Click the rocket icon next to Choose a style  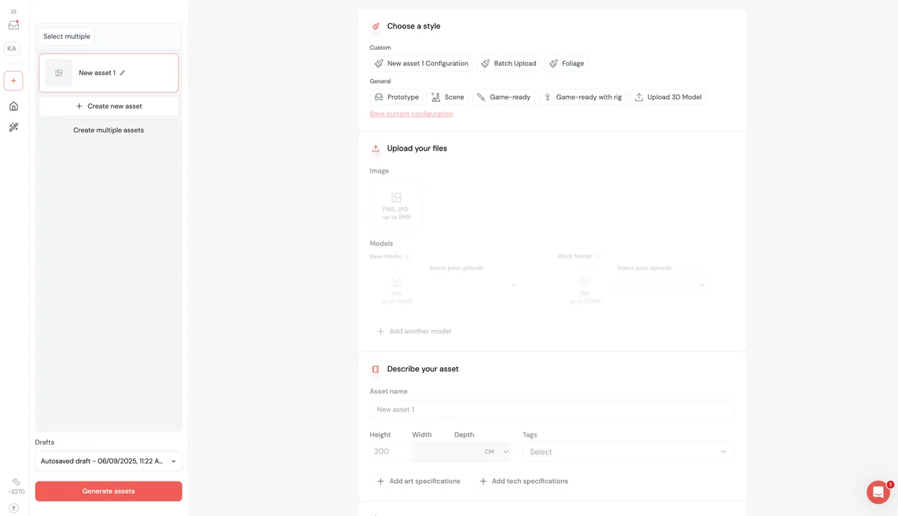coord(376,26)
